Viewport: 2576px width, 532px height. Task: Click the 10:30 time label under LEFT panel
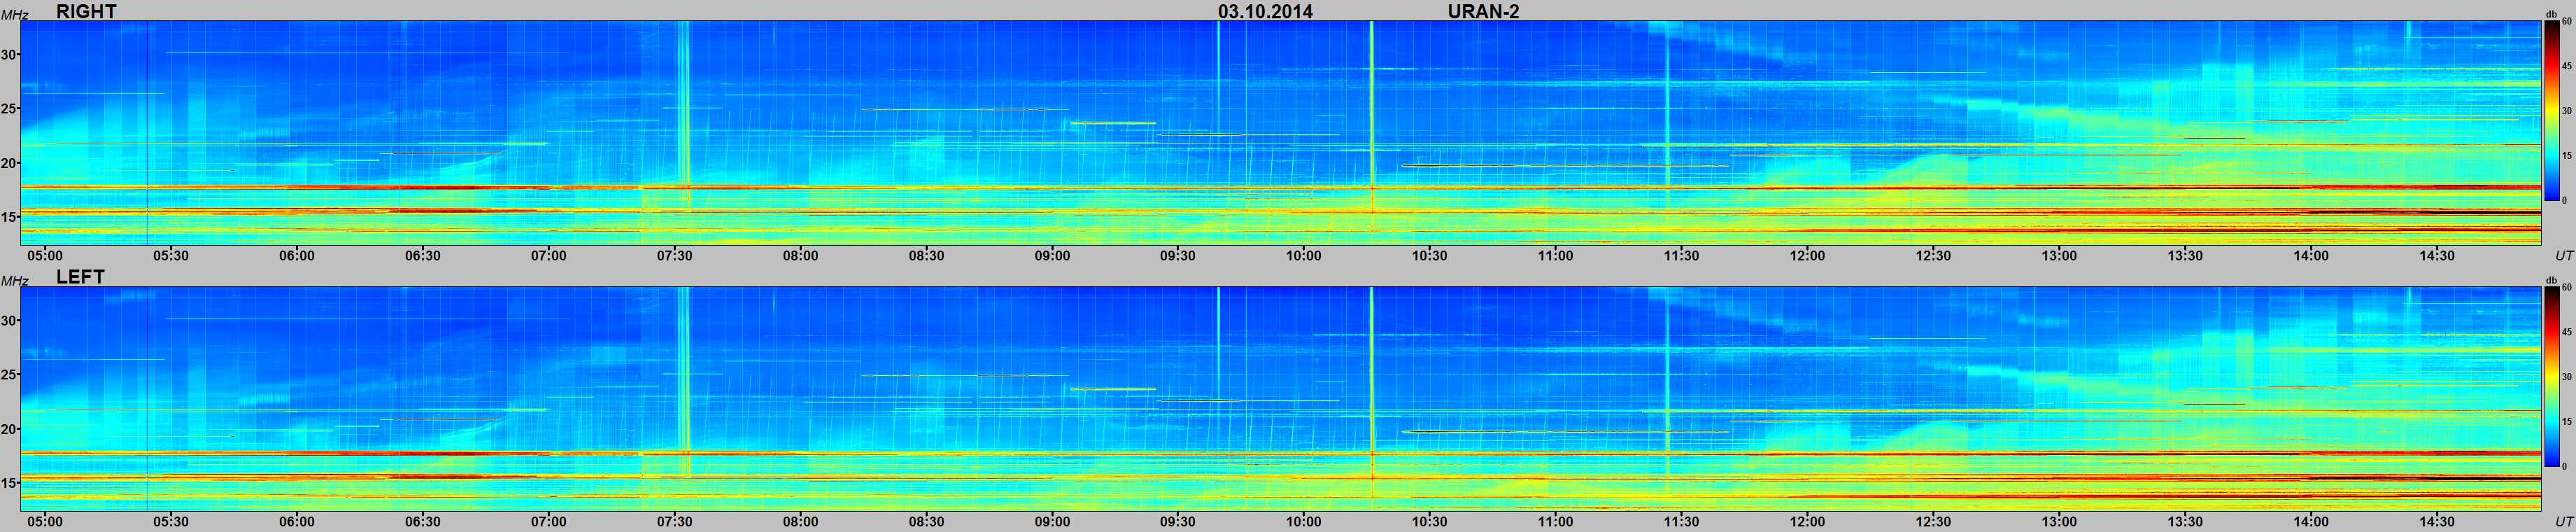[1430, 522]
